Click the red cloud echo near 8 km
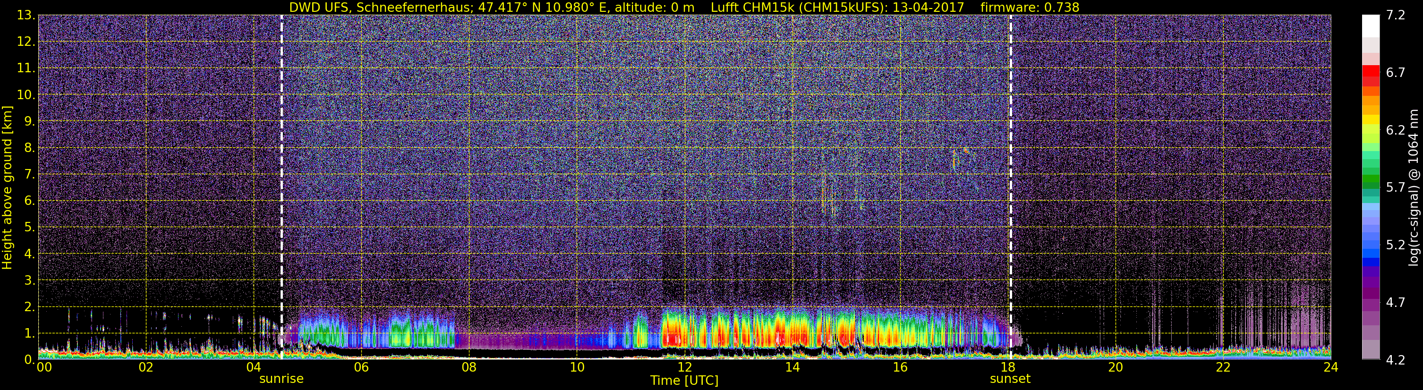The image size is (1423, 390). pos(966,150)
